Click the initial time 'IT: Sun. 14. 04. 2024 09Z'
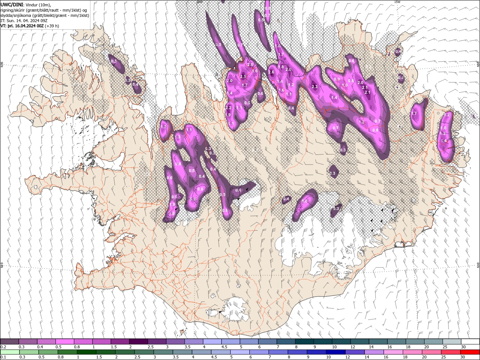 tap(24, 21)
